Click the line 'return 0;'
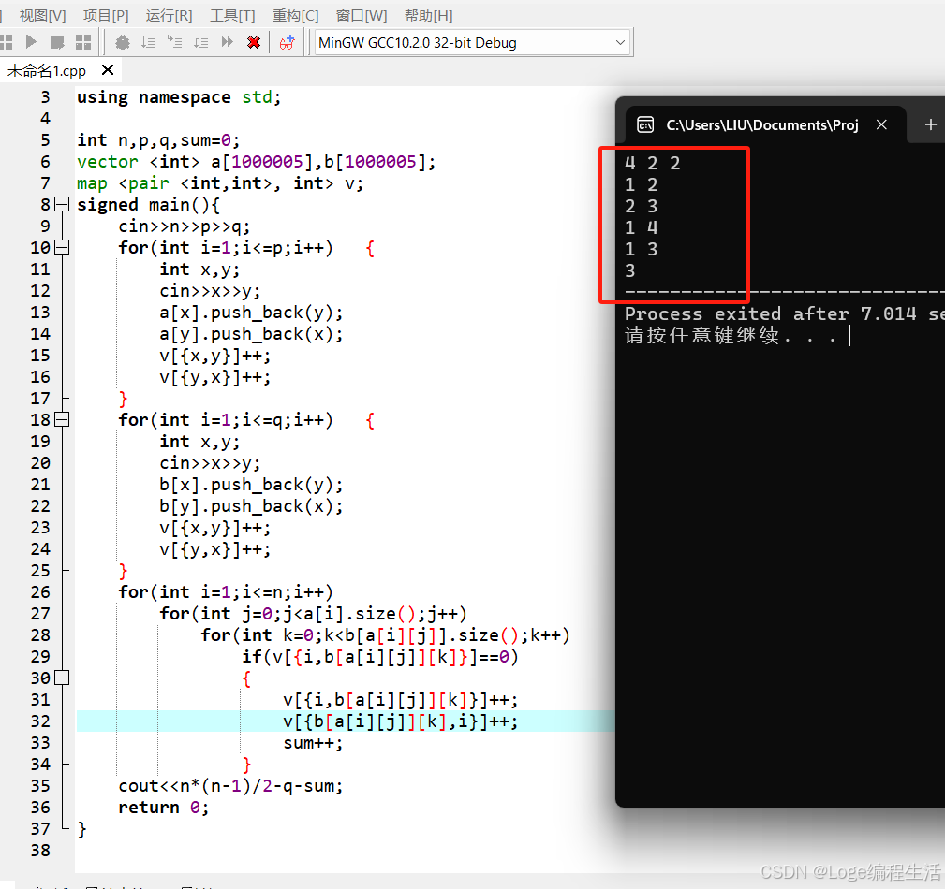The height and width of the screenshot is (889, 945). tap(163, 808)
